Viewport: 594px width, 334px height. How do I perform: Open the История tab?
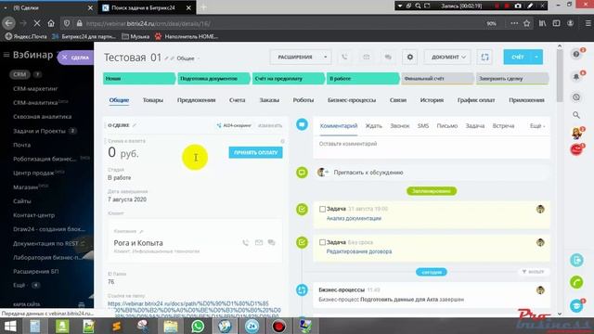(x=432, y=100)
